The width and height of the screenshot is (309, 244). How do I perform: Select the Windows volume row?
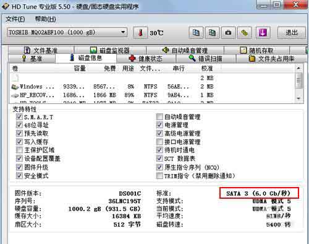click(x=152, y=87)
